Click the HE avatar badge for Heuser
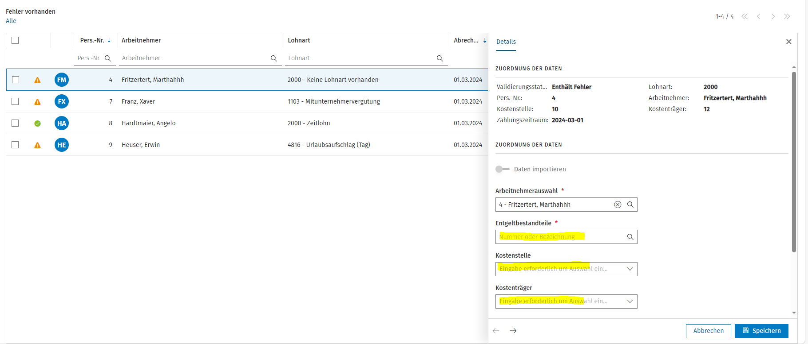This screenshot has width=808, height=344. point(62,145)
